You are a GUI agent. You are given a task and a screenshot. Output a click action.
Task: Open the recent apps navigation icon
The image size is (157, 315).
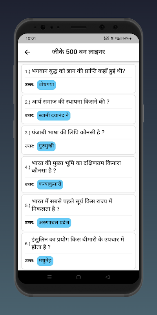[49, 277]
